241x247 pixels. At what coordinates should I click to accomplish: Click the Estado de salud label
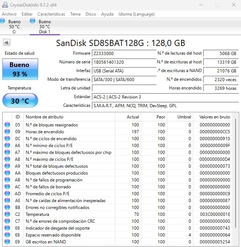20,53
